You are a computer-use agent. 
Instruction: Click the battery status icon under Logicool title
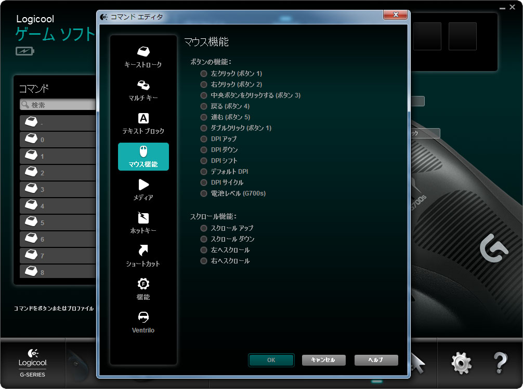pyautogui.click(x=24, y=51)
